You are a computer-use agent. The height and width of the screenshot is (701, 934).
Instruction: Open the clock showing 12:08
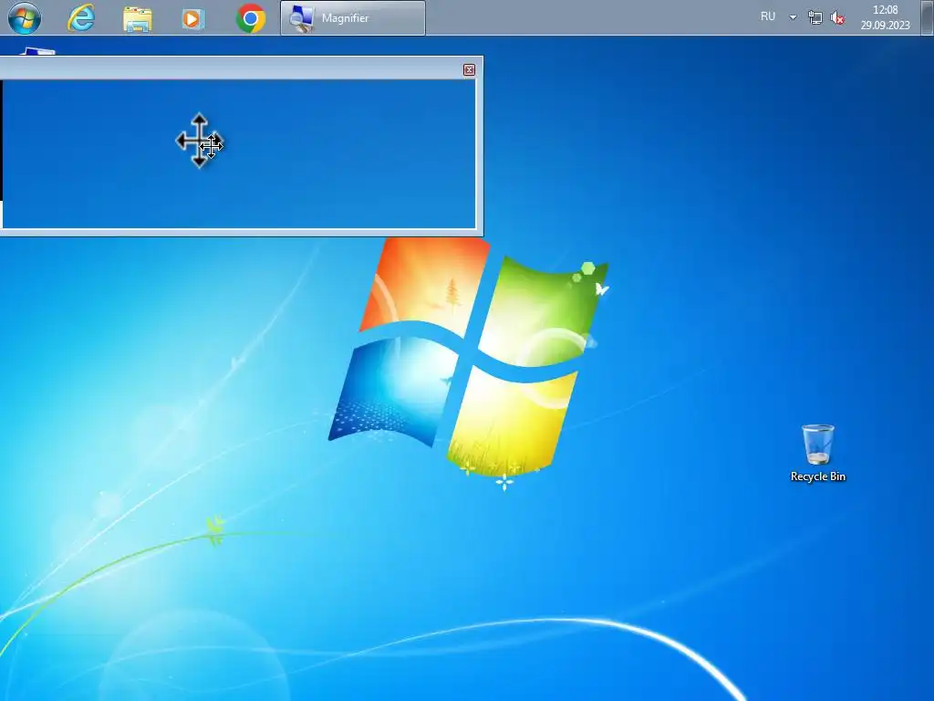point(885,10)
